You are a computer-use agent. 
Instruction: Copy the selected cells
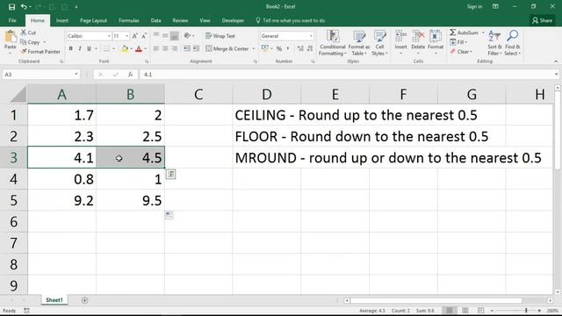[30, 42]
